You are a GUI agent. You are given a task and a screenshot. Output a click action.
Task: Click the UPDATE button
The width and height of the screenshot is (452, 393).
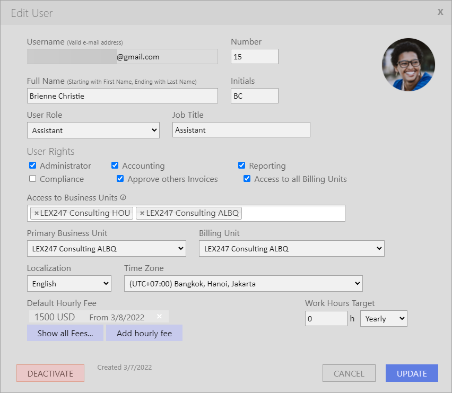412,373
